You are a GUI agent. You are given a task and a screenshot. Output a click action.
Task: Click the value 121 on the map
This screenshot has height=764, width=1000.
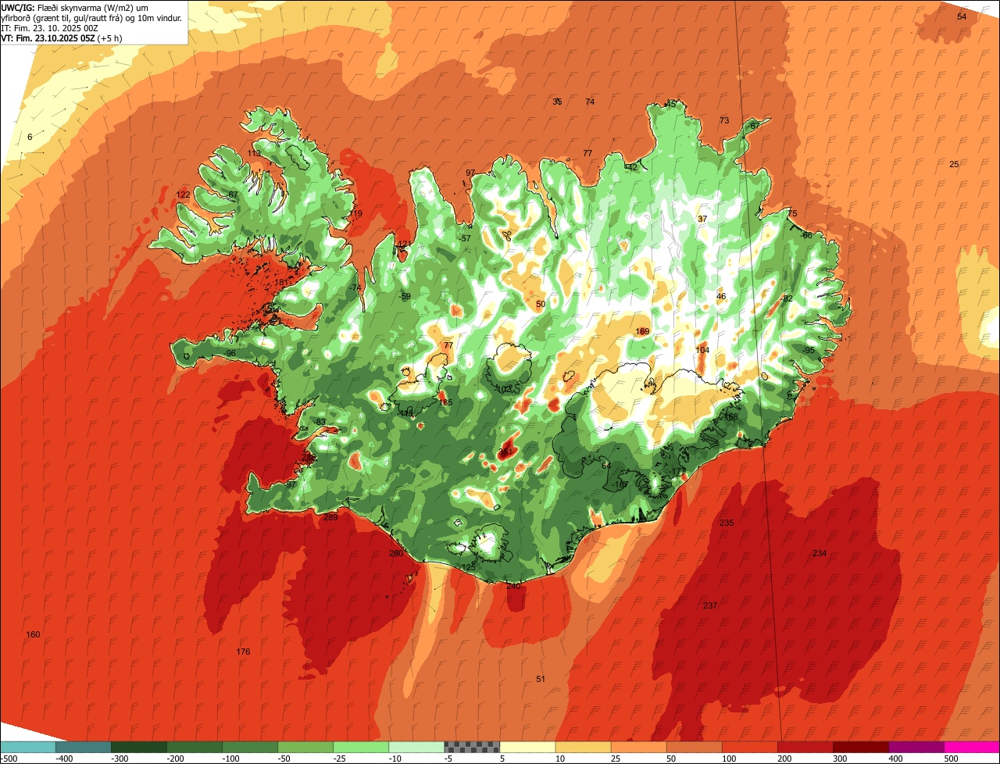tap(403, 245)
